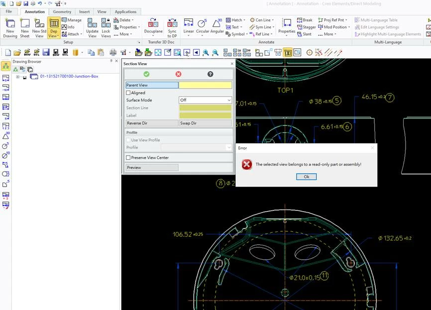The width and height of the screenshot is (431, 310).
Task: Open the Properties tool in Annotate group
Action: coord(287,27)
